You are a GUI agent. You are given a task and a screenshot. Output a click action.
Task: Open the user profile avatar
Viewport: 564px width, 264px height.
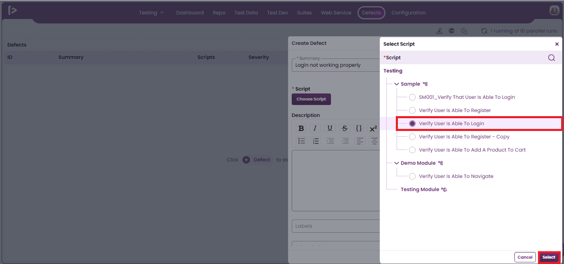[554, 11]
